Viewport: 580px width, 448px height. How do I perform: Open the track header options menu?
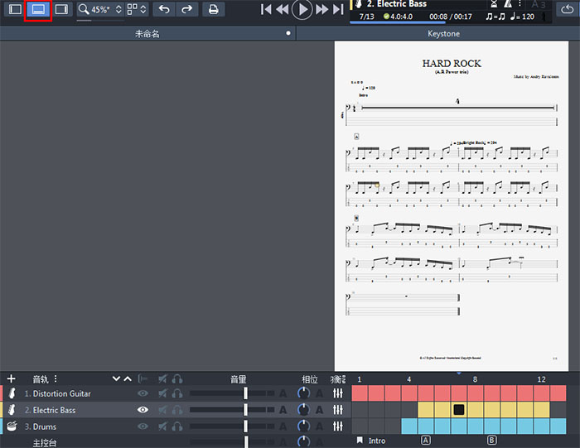coord(56,378)
